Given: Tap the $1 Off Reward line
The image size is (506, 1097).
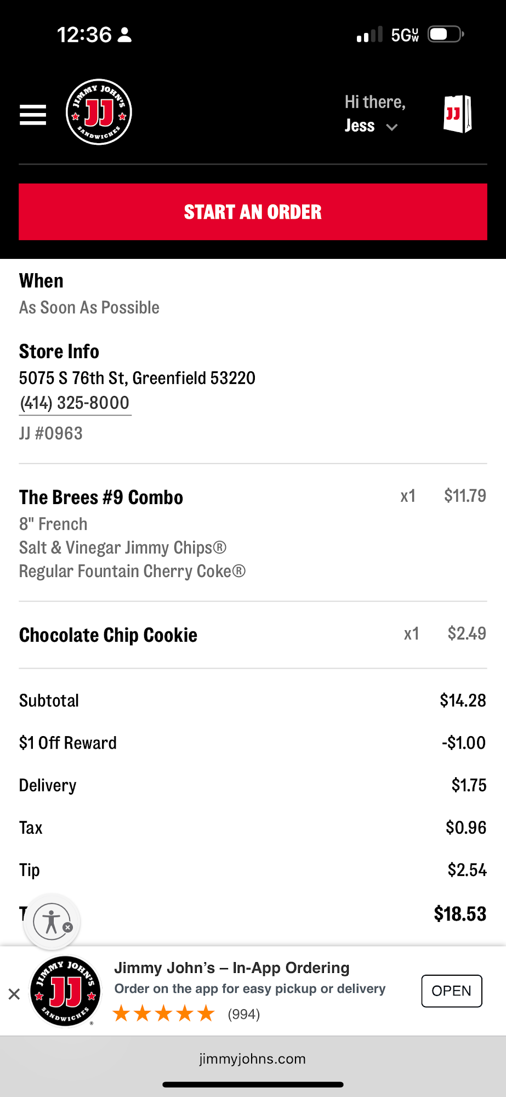Looking at the screenshot, I should [68, 743].
